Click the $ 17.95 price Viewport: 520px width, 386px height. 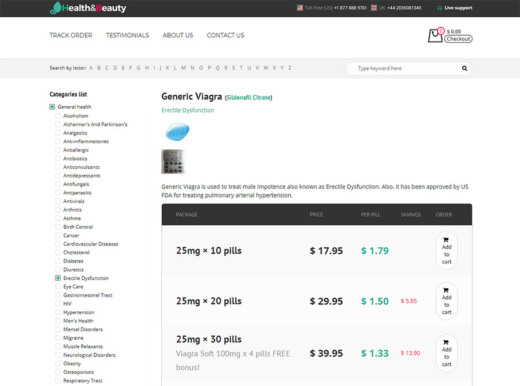(326, 251)
